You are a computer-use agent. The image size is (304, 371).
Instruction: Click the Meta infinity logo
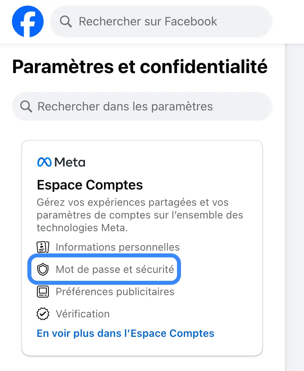pyautogui.click(x=44, y=162)
